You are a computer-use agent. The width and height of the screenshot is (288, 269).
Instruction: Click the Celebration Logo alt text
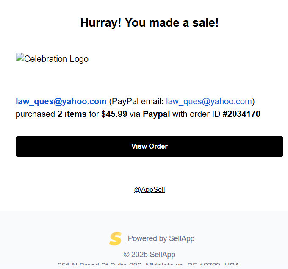point(56,59)
